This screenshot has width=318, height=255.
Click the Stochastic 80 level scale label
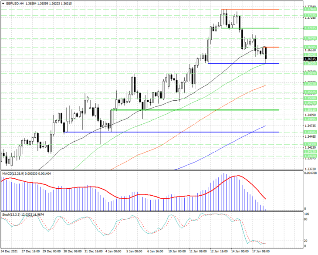[x=306, y=219]
